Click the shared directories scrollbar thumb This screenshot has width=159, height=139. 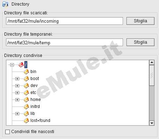pos(152,75)
